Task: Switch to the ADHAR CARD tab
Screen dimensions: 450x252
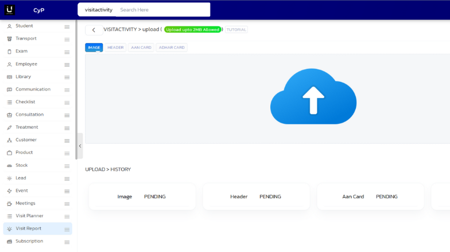Action: [x=172, y=48]
